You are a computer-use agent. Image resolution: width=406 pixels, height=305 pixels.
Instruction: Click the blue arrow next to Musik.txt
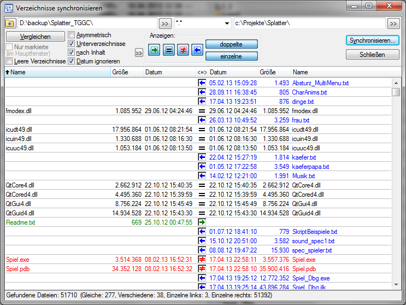click(202, 176)
